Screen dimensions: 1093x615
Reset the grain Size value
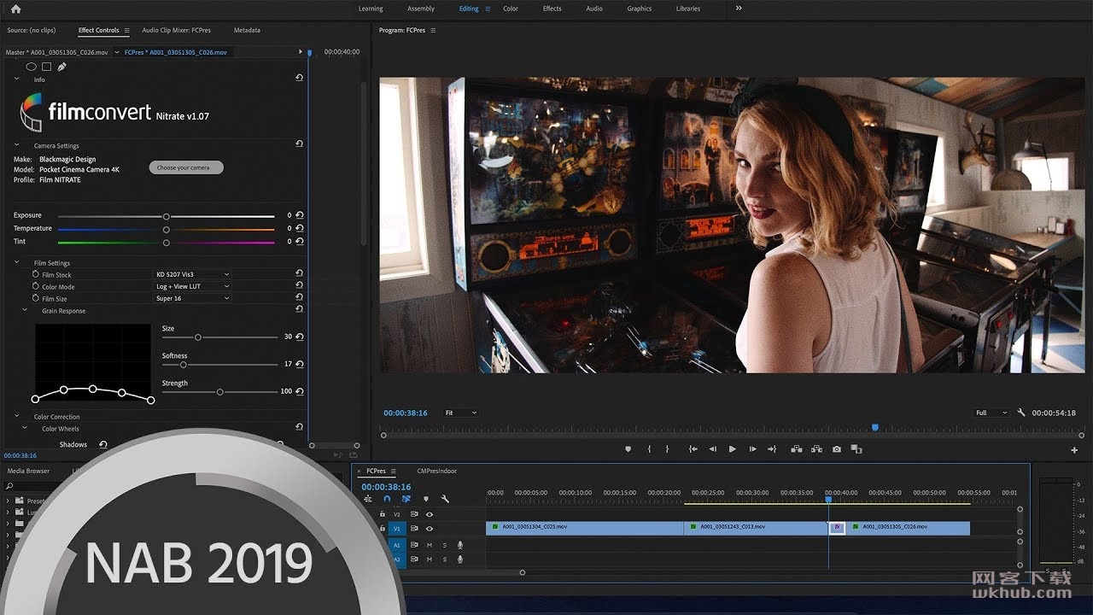(300, 337)
